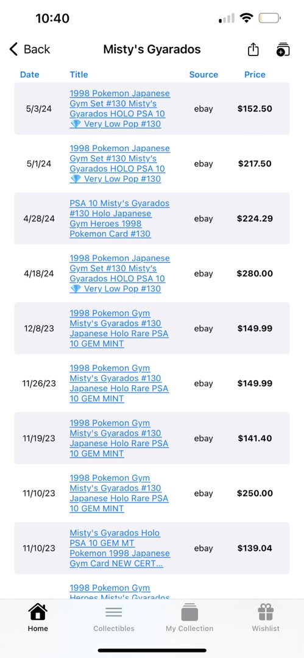Select the Title column header
Viewport: 304px width, 658px height.
[79, 75]
